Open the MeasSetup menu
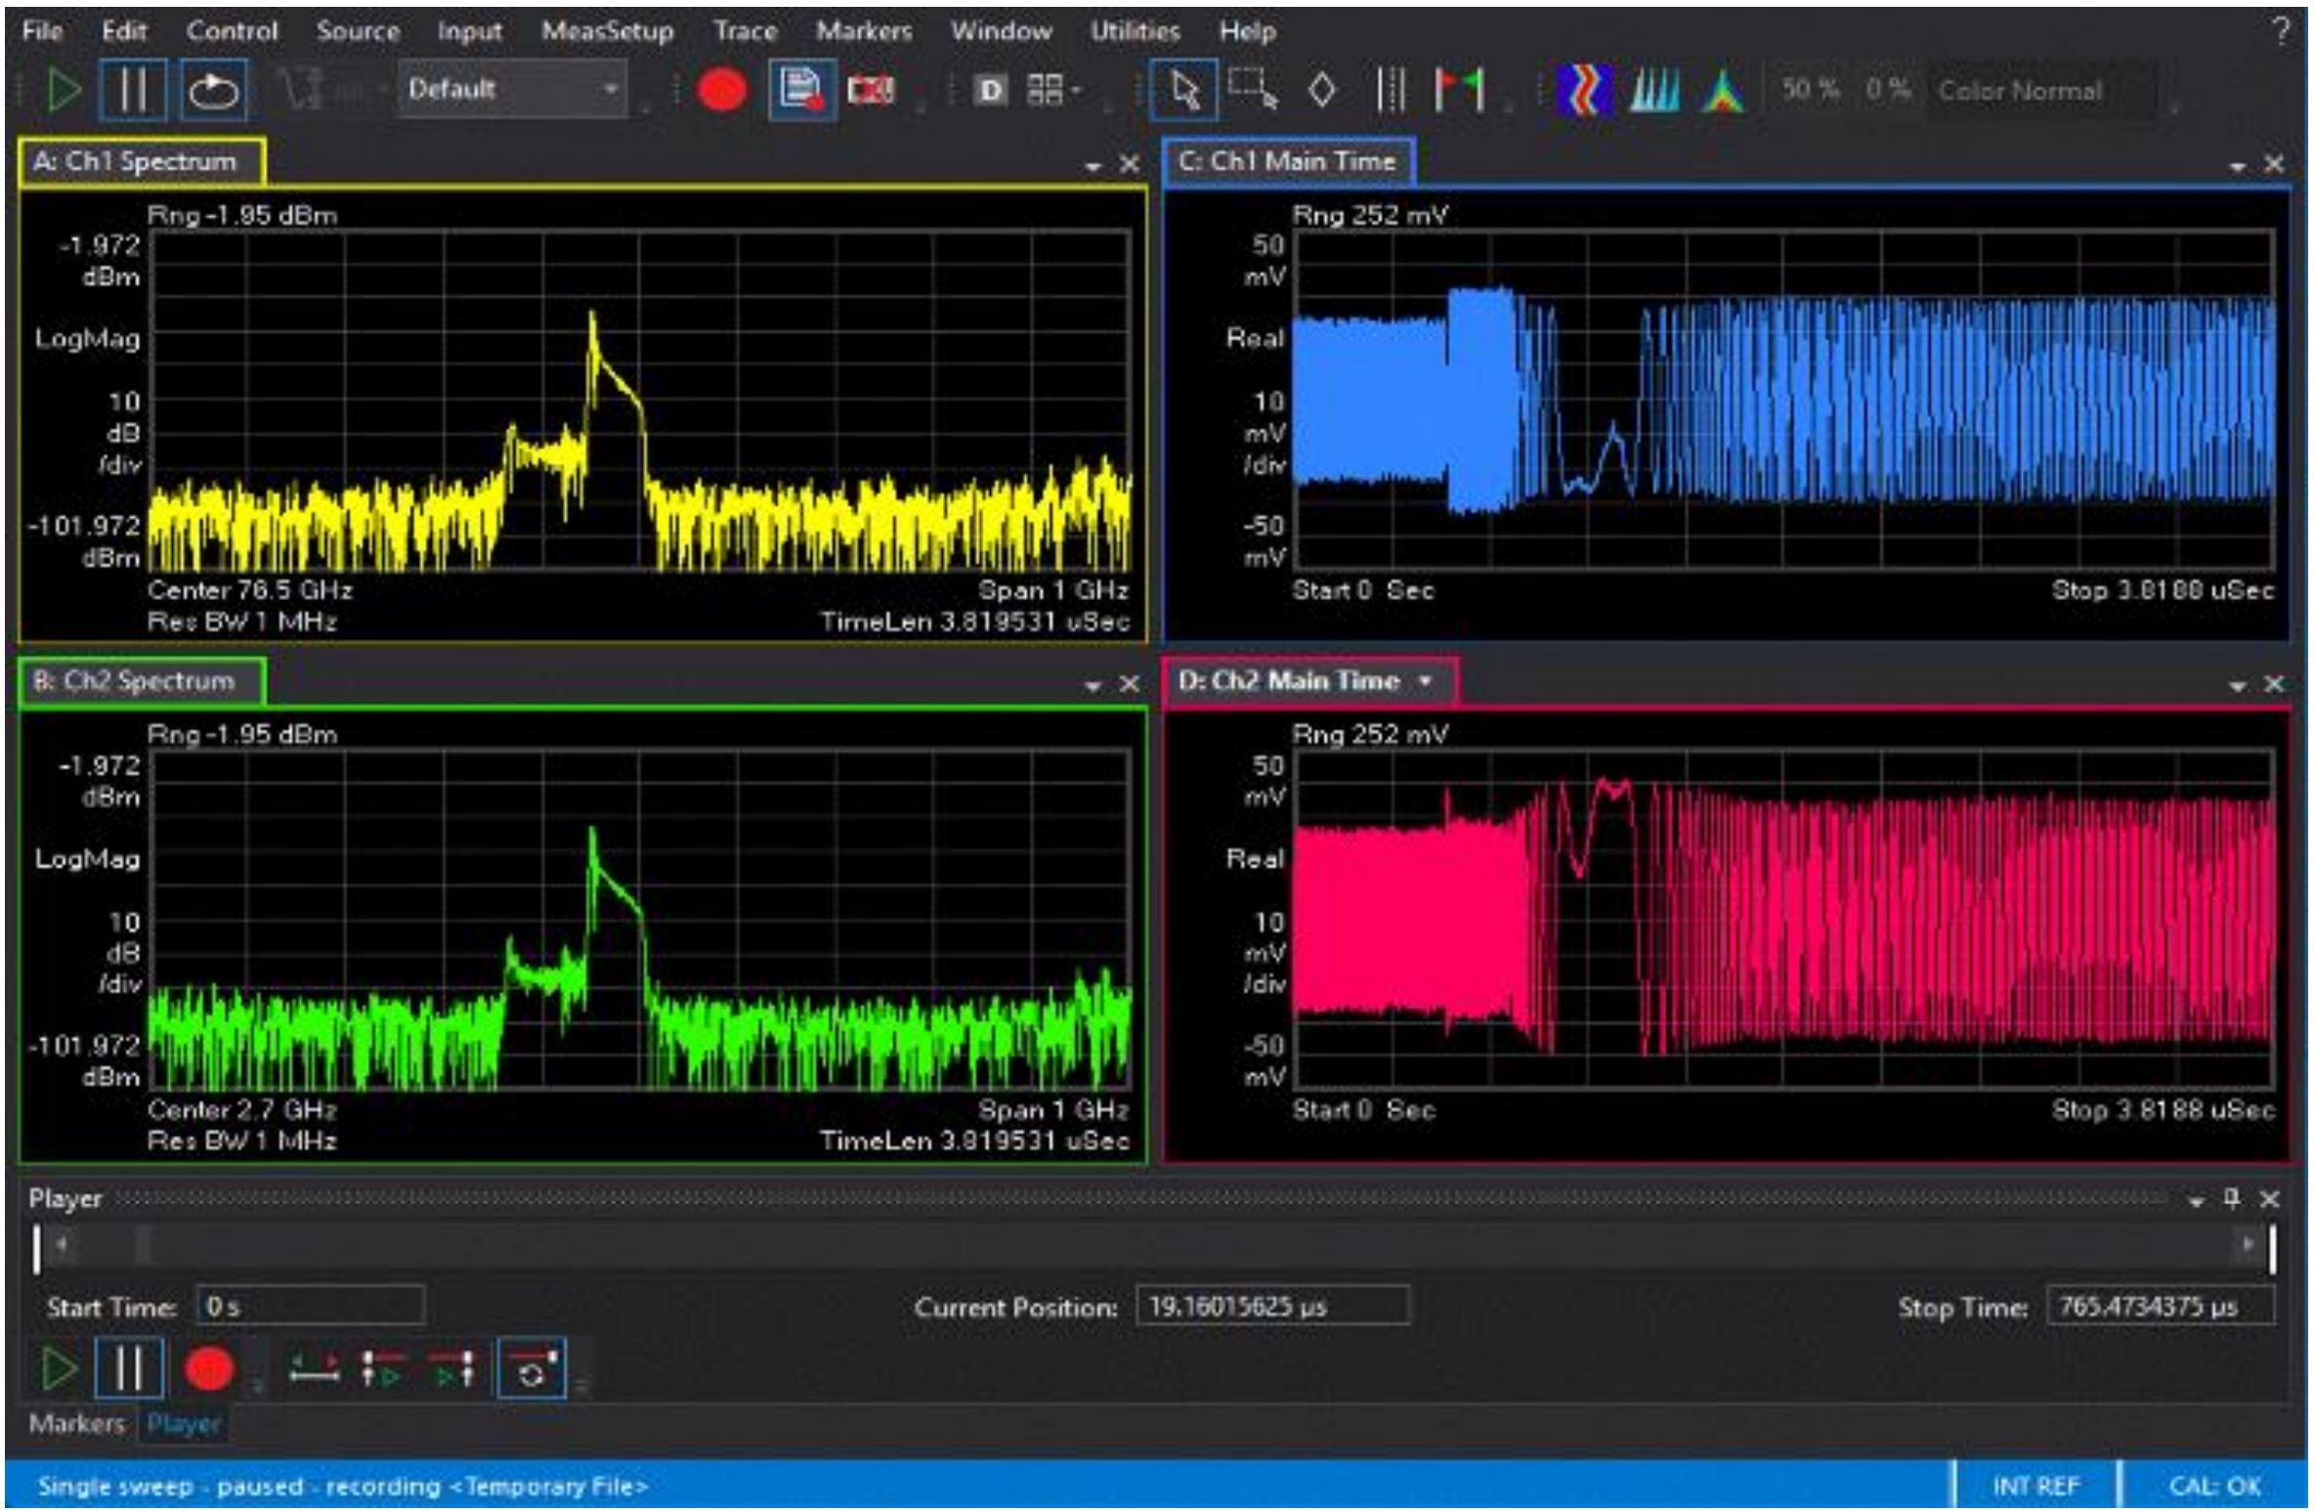The image size is (2315, 1511). click(608, 30)
